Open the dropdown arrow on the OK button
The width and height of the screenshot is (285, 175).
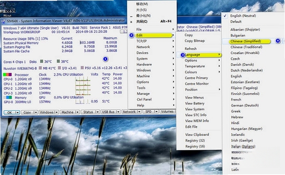coord(17,112)
